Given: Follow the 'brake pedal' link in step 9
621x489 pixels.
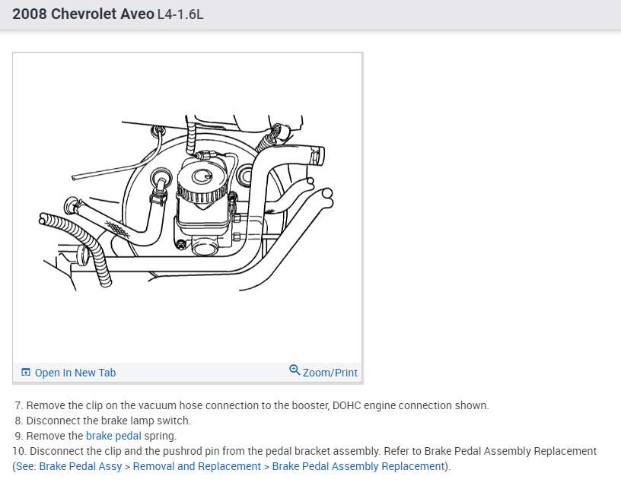Looking at the screenshot, I should pos(113,436).
